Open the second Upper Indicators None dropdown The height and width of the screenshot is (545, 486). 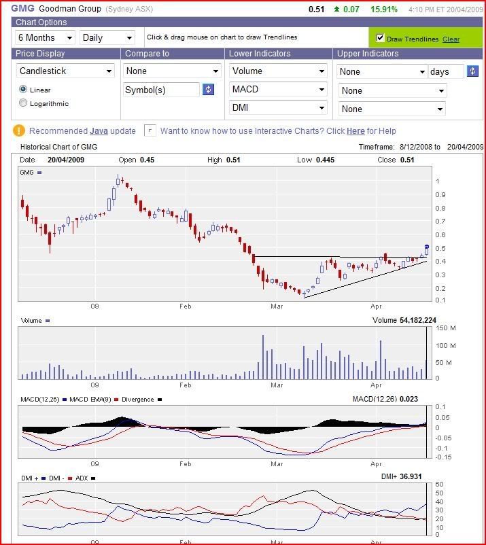(x=392, y=90)
